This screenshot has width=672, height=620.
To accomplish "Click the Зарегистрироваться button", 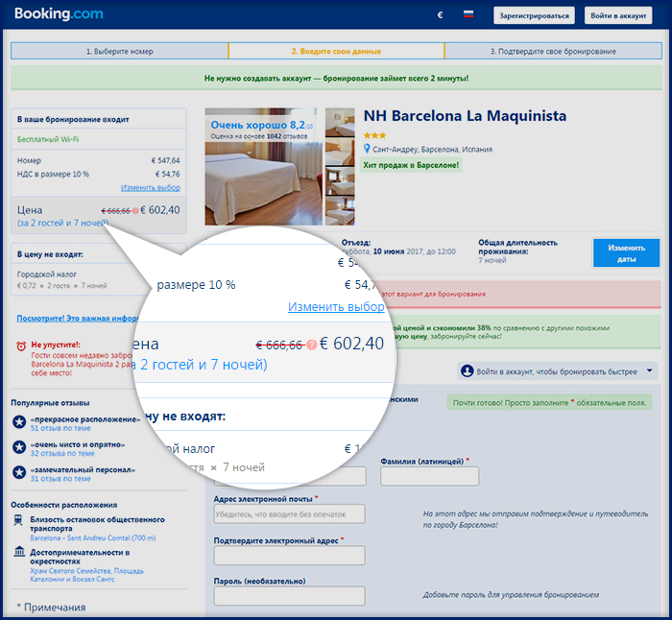I will pos(534,15).
